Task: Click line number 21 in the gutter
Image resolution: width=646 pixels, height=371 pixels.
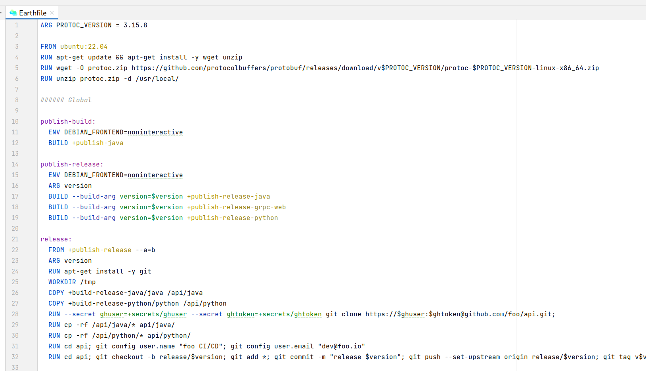Action: pyautogui.click(x=15, y=239)
